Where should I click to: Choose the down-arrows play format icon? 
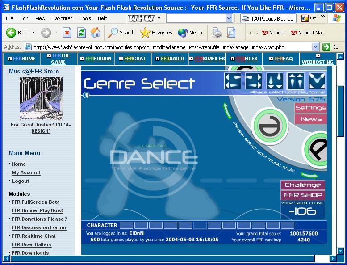coord(275,81)
